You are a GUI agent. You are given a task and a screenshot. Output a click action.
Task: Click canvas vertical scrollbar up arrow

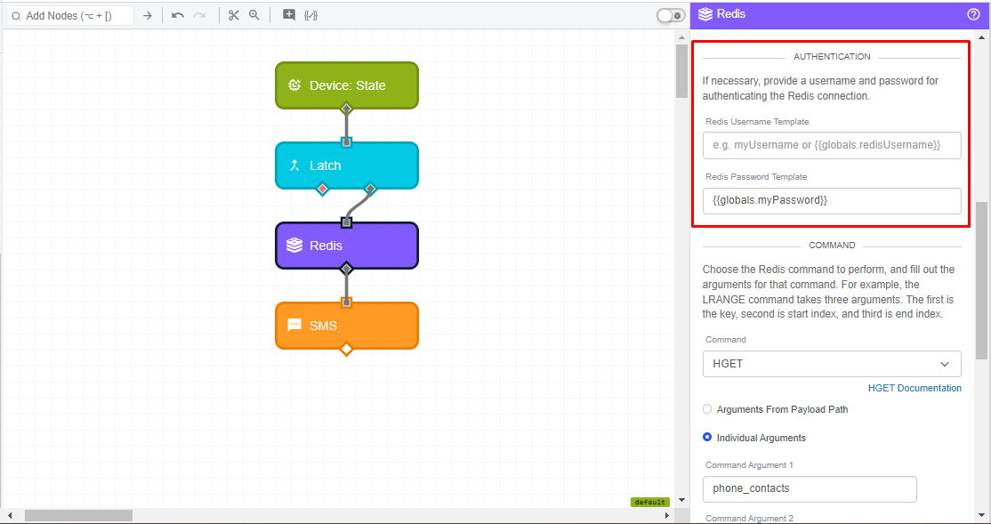681,37
